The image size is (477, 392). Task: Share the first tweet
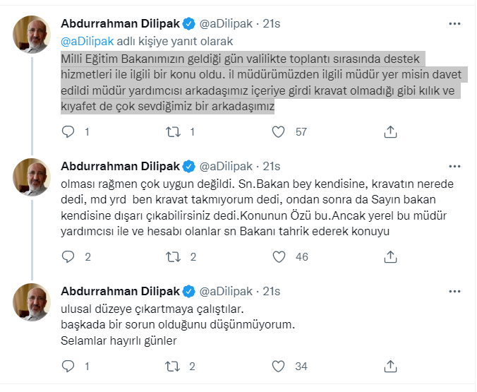click(390, 131)
